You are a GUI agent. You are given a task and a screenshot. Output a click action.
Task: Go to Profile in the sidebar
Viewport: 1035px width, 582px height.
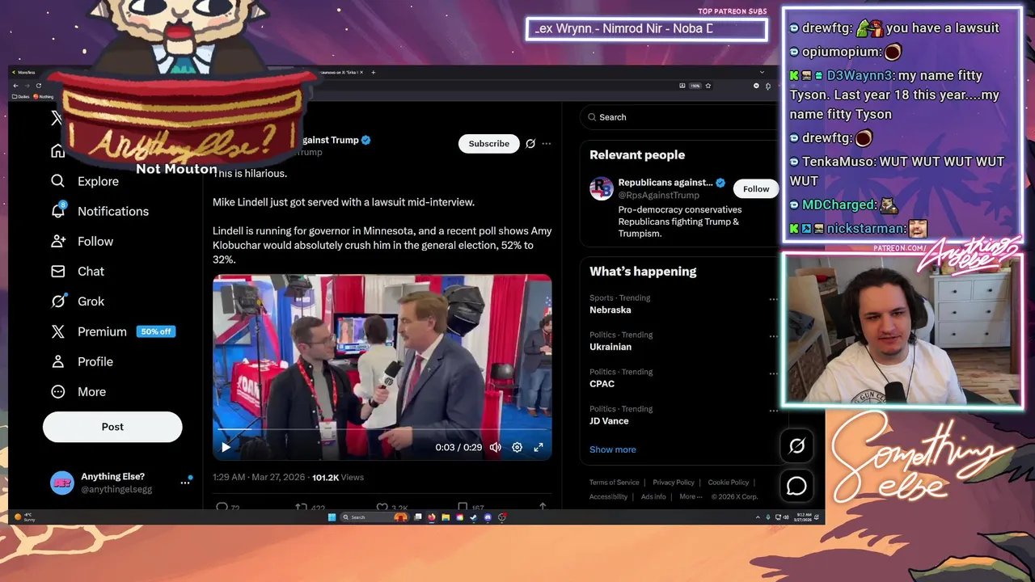pos(82,361)
